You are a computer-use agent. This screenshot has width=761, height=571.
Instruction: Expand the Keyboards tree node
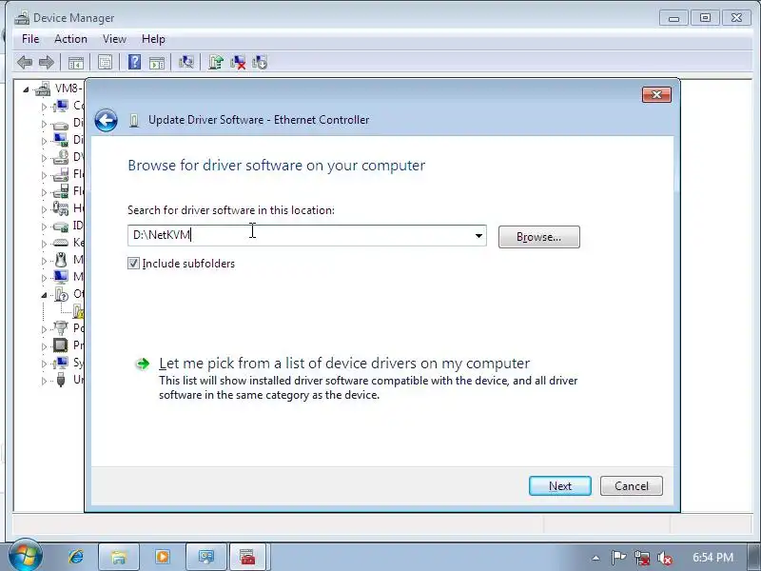44,244
